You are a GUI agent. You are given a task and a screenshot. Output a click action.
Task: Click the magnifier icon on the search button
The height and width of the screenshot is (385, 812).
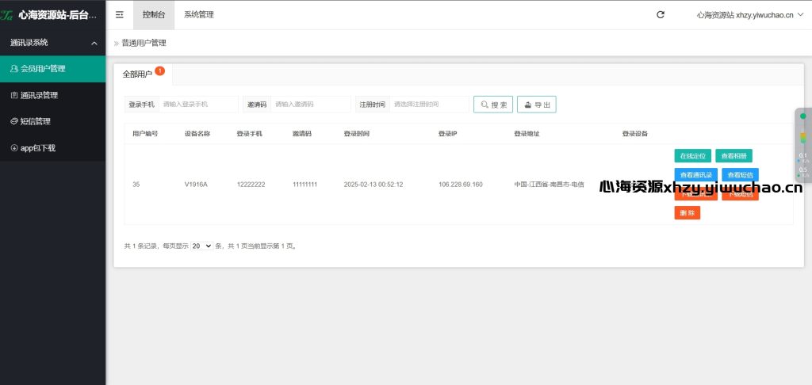(485, 105)
